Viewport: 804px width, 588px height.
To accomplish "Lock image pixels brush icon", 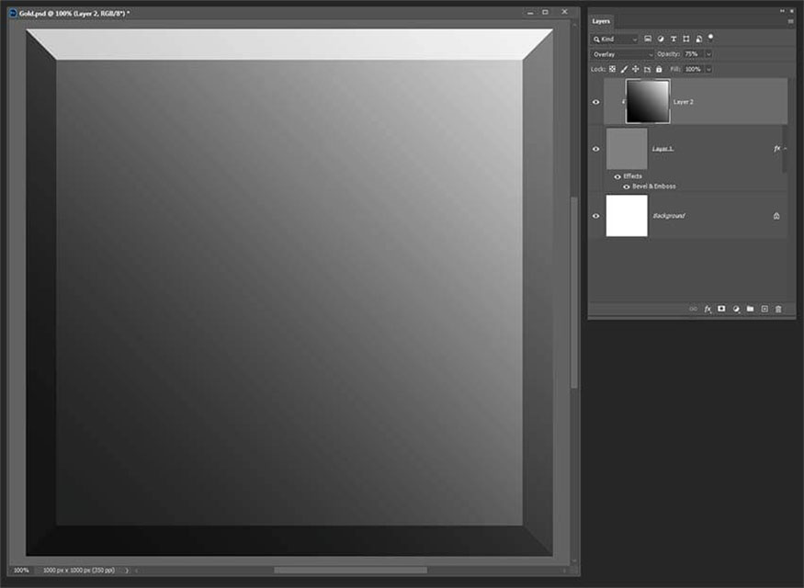I will pyautogui.click(x=624, y=69).
